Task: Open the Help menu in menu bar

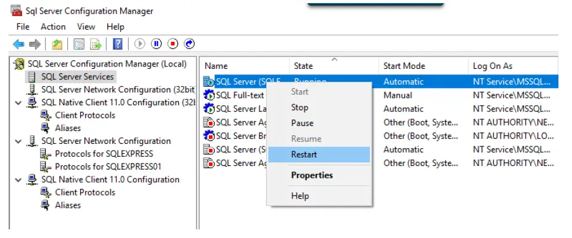Action: pos(115,27)
